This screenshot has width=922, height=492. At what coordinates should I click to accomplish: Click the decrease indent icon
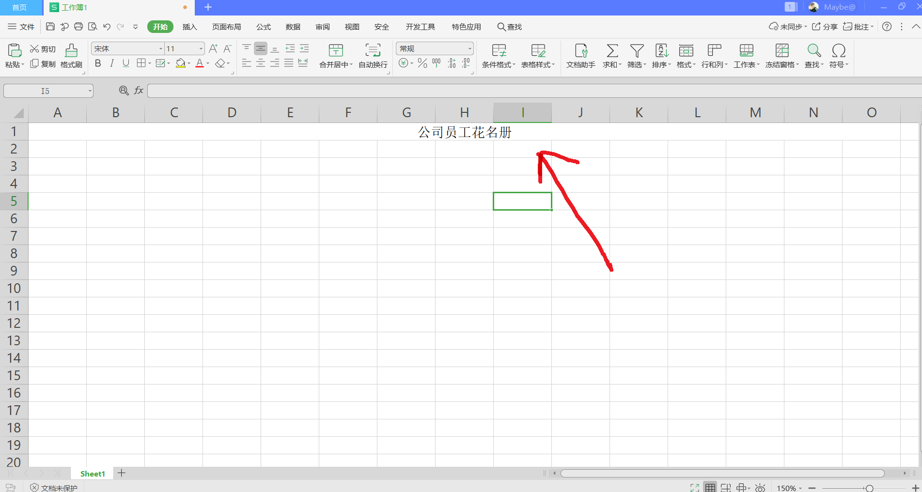[x=290, y=48]
